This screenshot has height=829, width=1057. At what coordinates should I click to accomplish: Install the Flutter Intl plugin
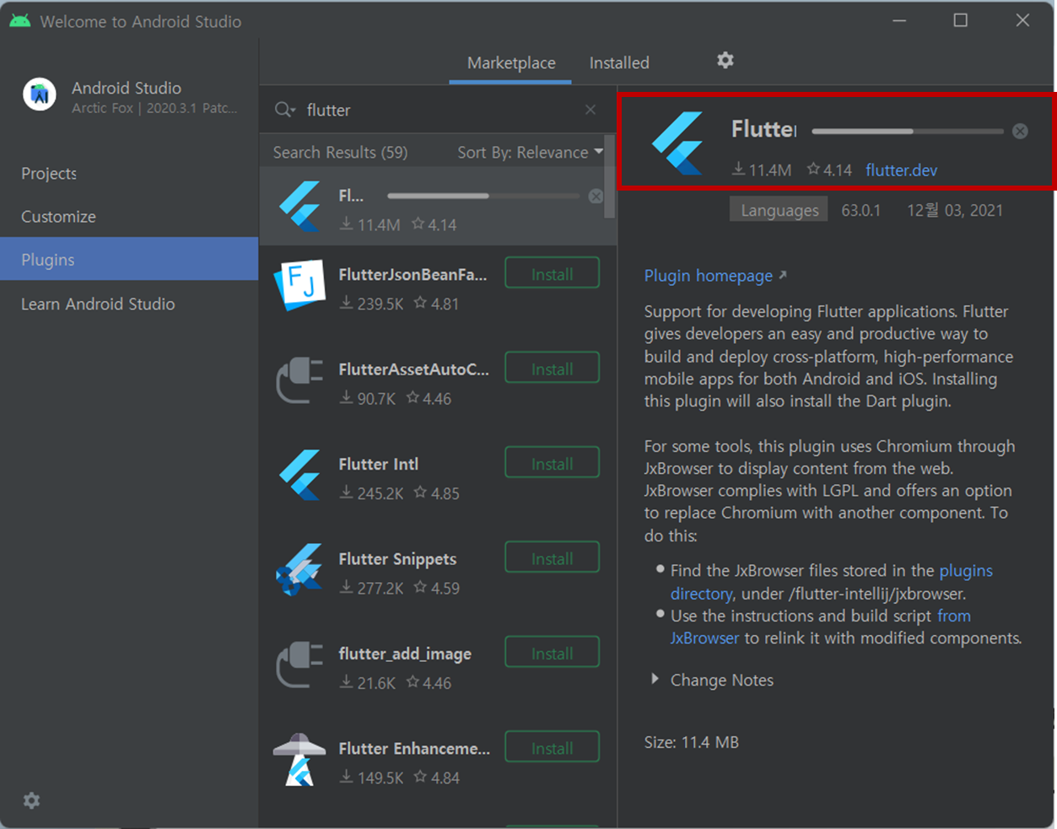[x=553, y=464]
